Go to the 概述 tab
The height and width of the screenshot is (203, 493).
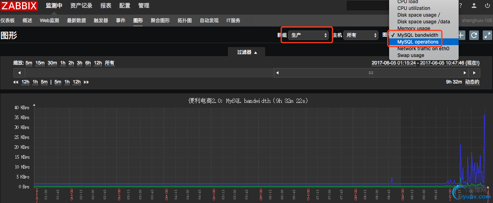pyautogui.click(x=27, y=21)
